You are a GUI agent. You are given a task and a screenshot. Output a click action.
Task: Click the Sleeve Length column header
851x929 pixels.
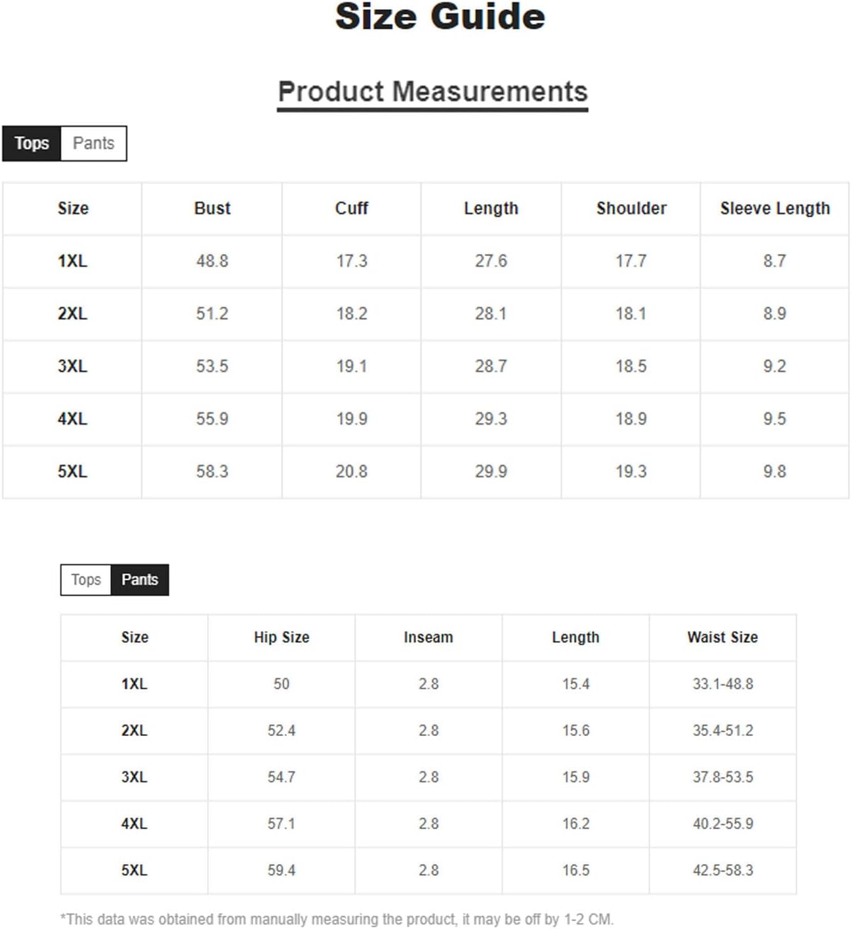(x=775, y=208)
